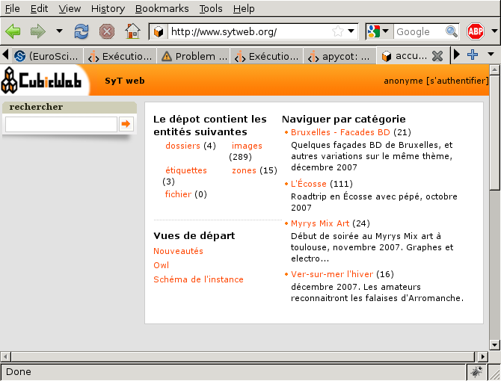Expand the list-all-tabs dropdown arrow

491,55
